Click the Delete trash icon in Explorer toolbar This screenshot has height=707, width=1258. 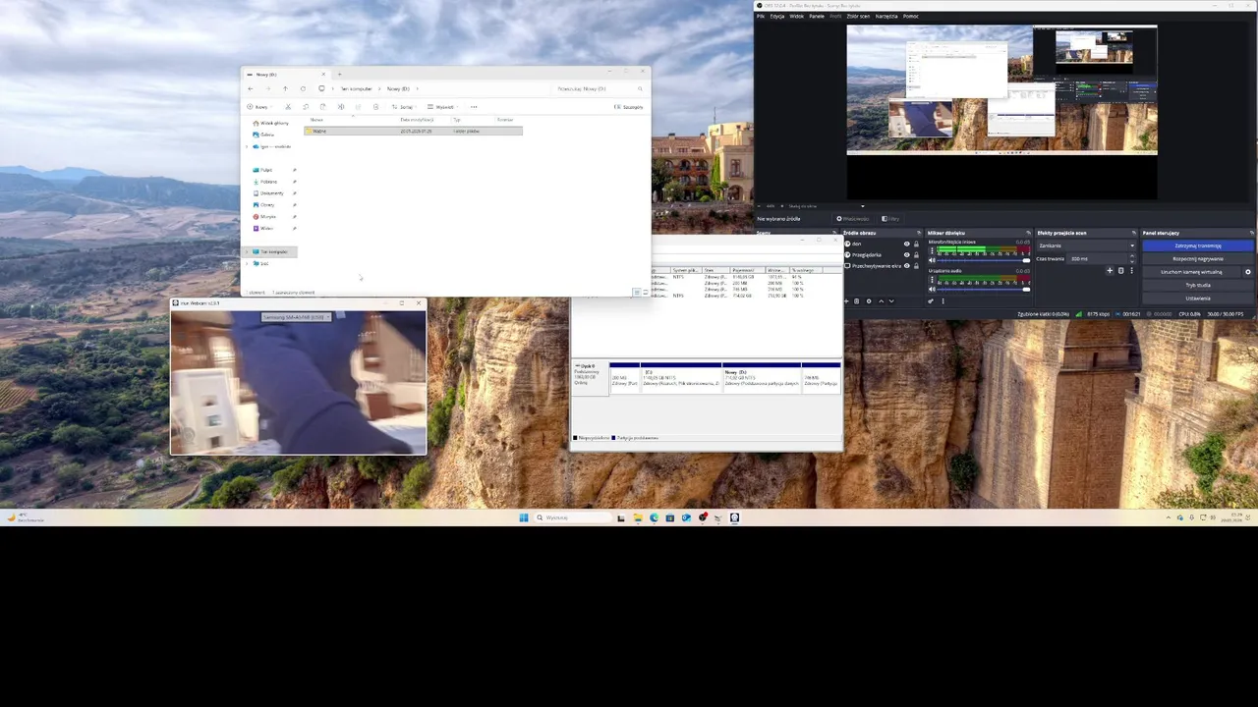coord(376,107)
